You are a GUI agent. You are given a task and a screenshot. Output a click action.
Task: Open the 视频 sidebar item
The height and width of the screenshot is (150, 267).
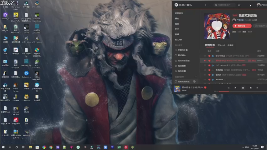[177, 24]
